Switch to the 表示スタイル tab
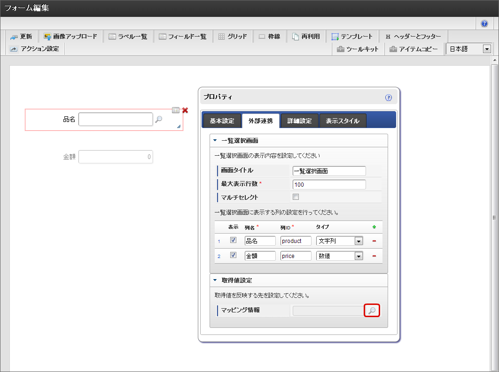 (343, 121)
